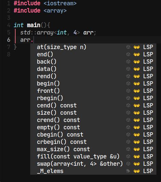Click the closing brace on line 7

15,47
